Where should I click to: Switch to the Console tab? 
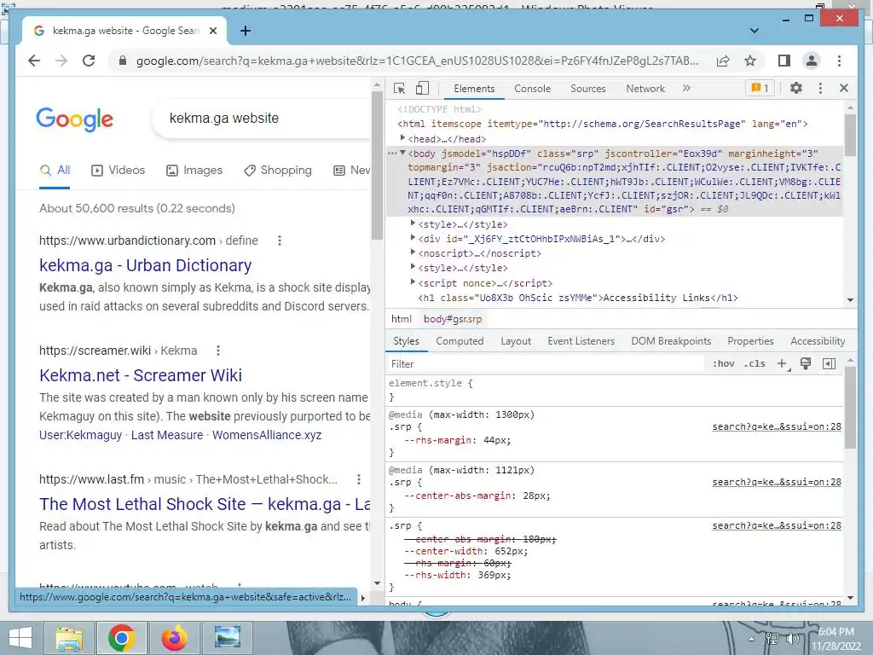click(x=532, y=89)
